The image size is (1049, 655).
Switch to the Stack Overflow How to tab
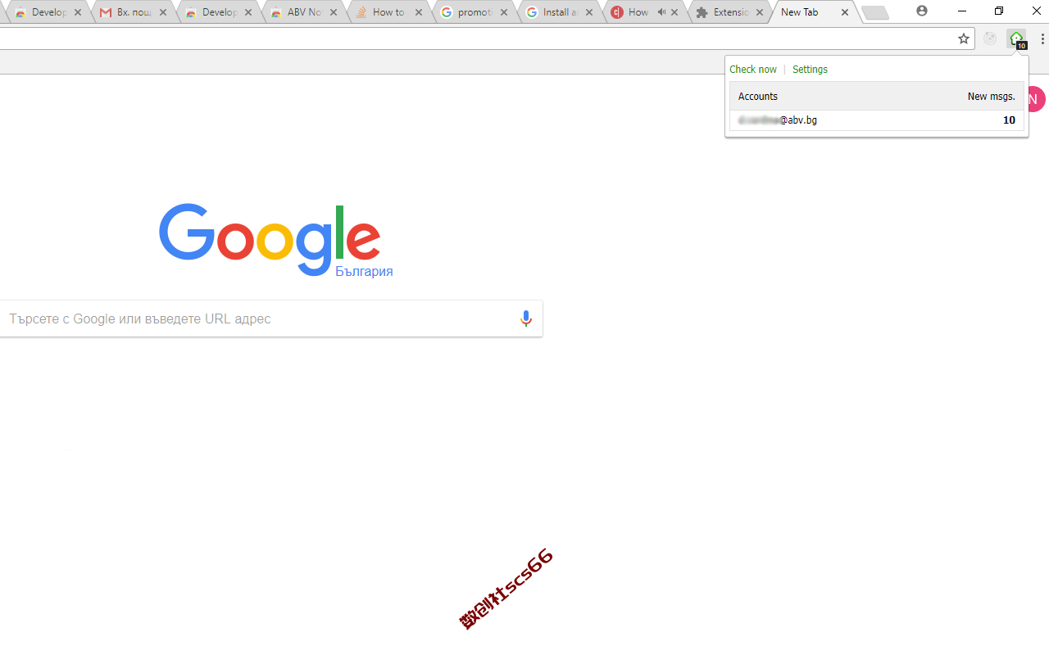click(388, 12)
